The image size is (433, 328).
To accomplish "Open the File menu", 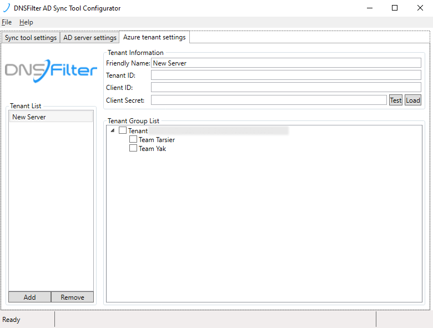I will pyautogui.click(x=7, y=22).
